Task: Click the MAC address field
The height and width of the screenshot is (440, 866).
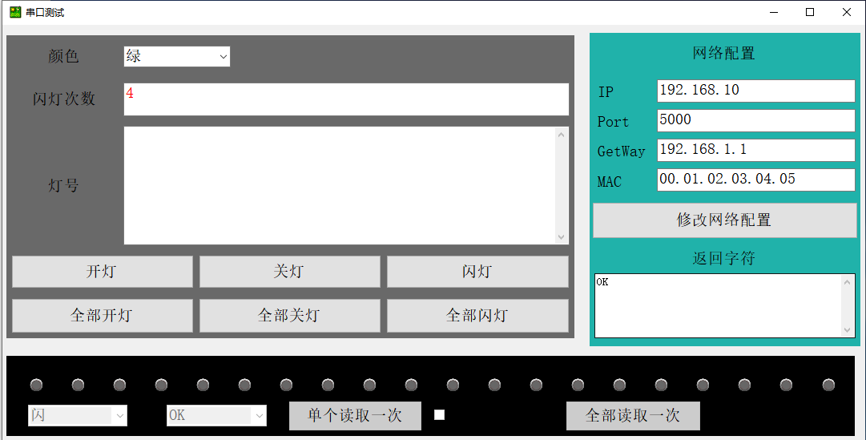Action: coord(756,180)
